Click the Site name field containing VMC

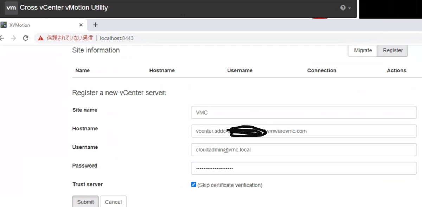pyautogui.click(x=304, y=112)
